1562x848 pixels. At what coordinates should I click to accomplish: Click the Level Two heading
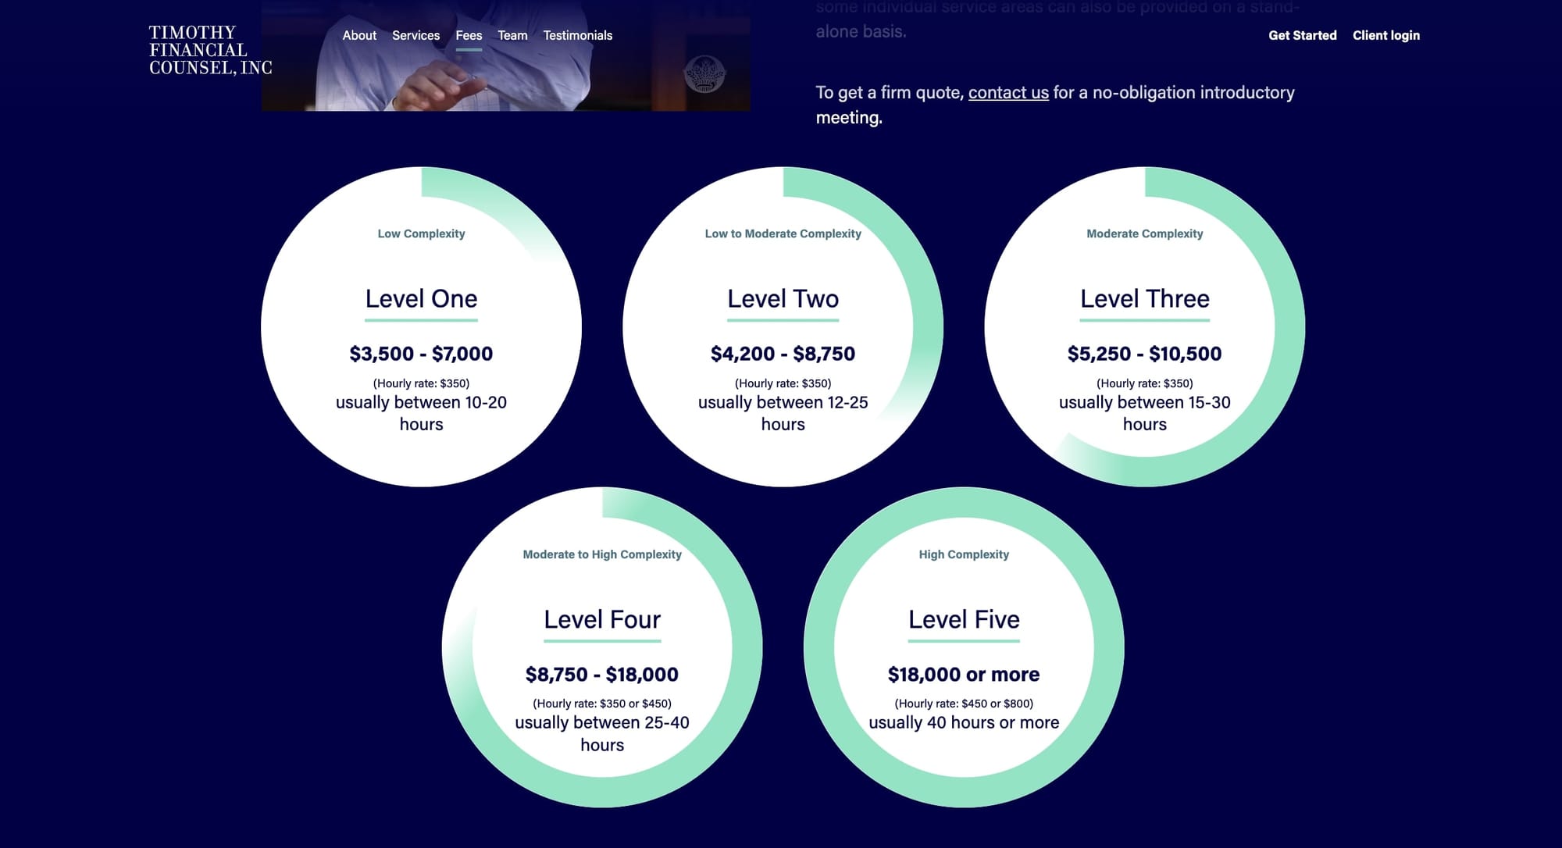point(783,298)
